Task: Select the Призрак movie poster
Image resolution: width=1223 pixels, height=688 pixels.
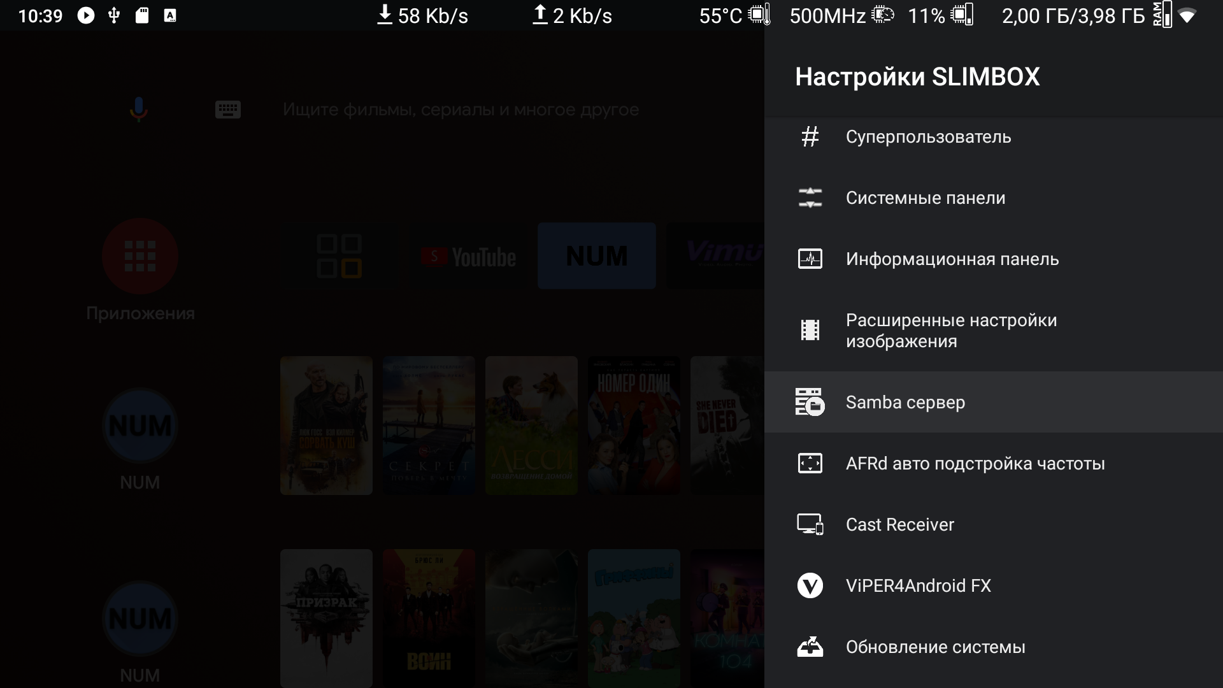Action: pyautogui.click(x=326, y=617)
